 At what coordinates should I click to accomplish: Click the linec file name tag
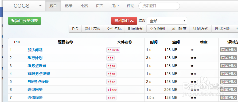pos(112,90)
